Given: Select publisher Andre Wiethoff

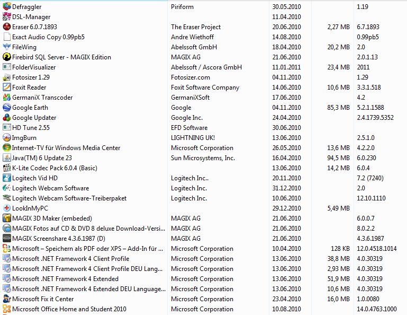Looking at the screenshot, I should click(x=192, y=37).
